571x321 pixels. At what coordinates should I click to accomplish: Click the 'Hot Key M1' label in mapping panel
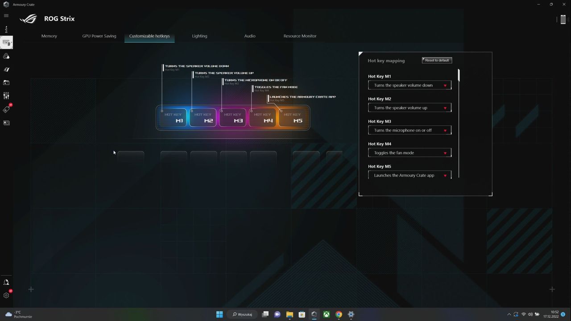pyautogui.click(x=380, y=76)
